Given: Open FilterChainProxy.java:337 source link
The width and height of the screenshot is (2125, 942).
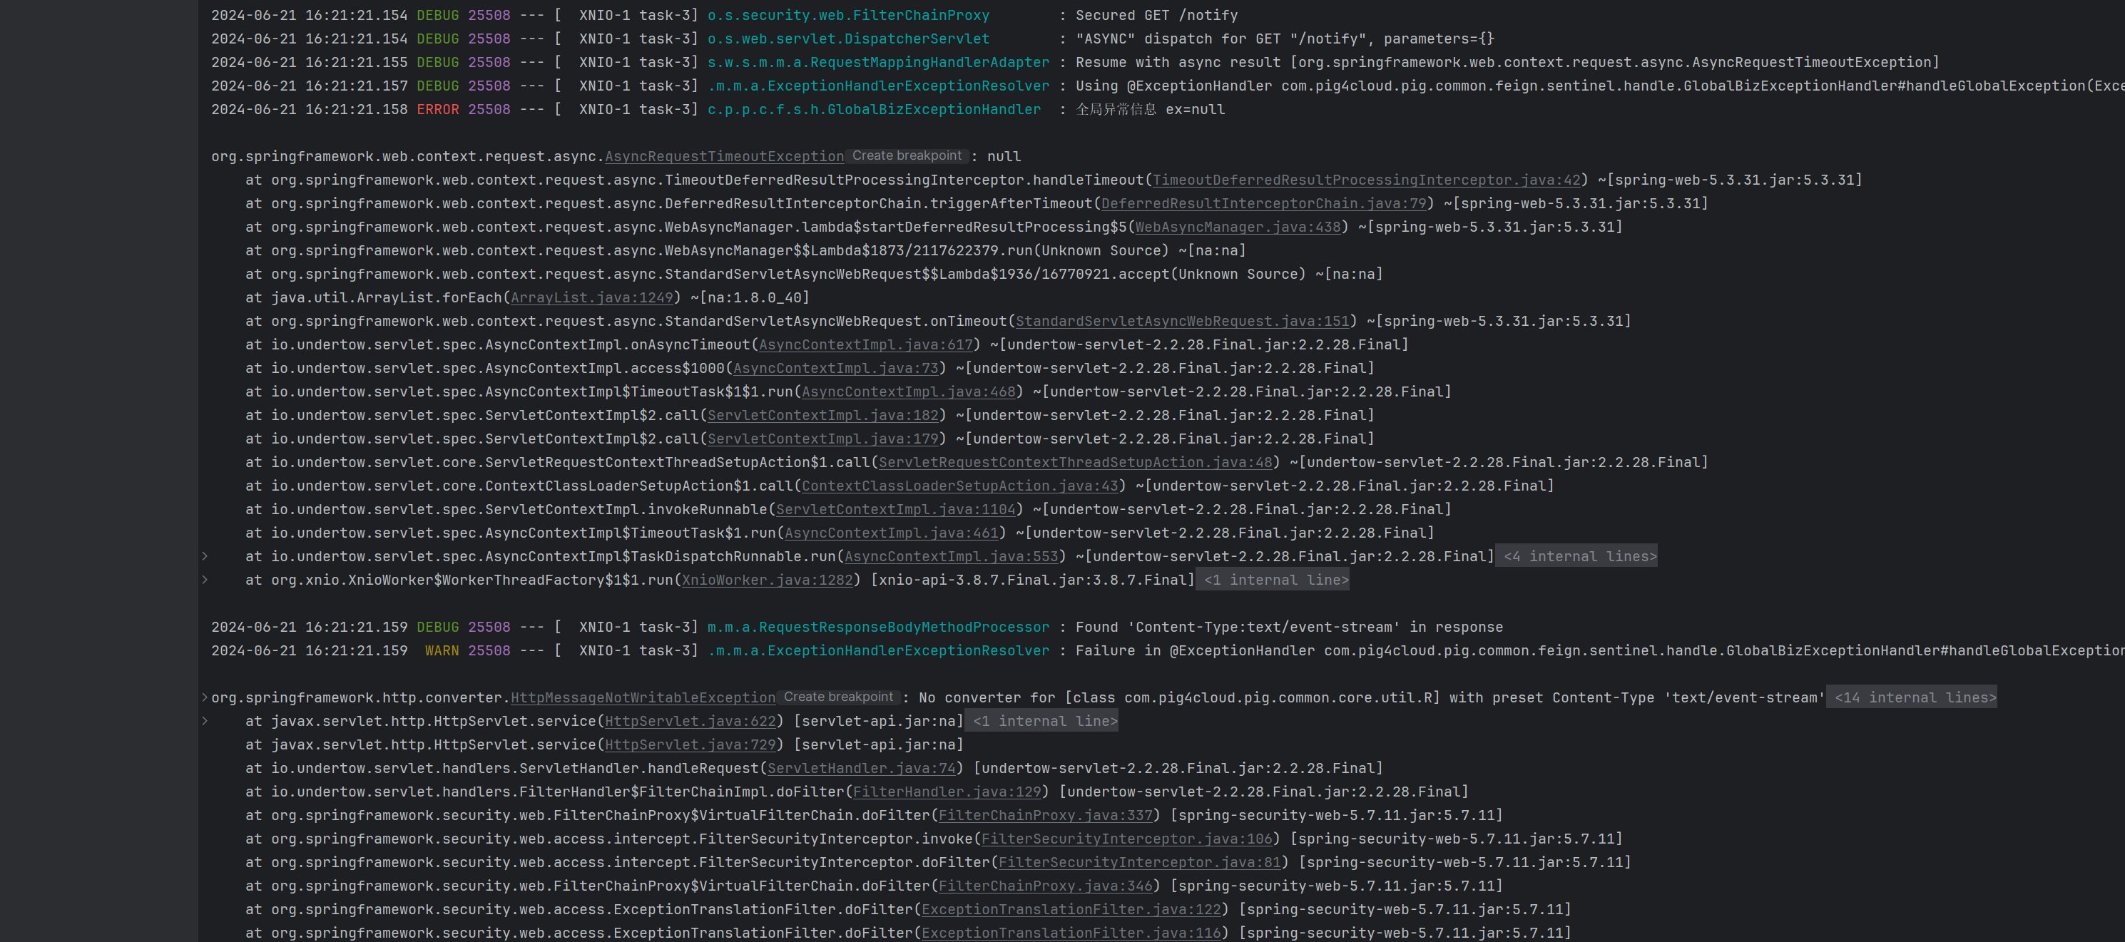Looking at the screenshot, I should point(1046,815).
